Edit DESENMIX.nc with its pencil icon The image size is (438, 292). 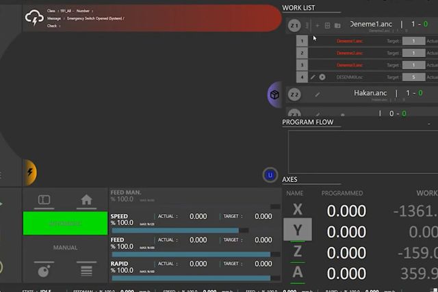click(313, 77)
